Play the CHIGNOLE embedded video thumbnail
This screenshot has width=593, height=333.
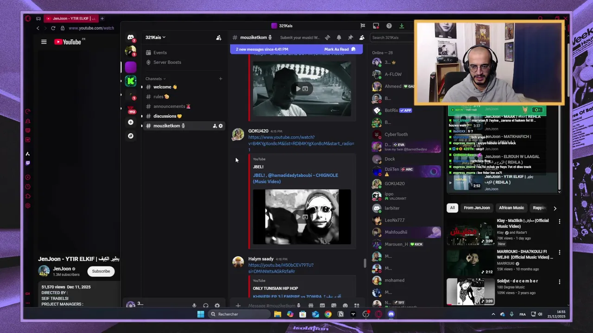pyautogui.click(x=302, y=216)
